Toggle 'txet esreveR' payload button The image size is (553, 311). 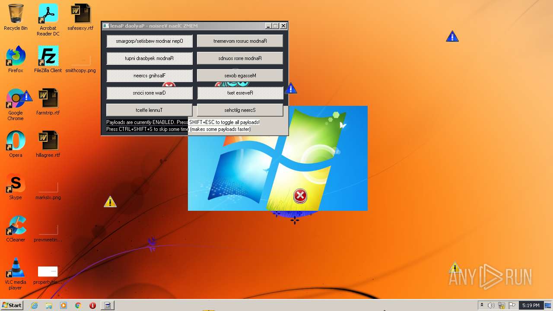coord(240,93)
